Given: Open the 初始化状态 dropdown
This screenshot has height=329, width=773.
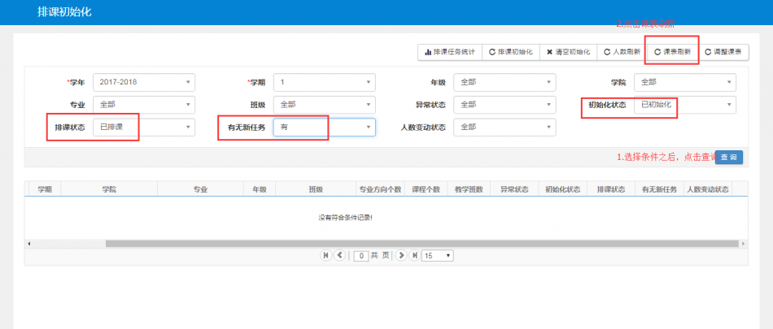Looking at the screenshot, I should pyautogui.click(x=685, y=105).
